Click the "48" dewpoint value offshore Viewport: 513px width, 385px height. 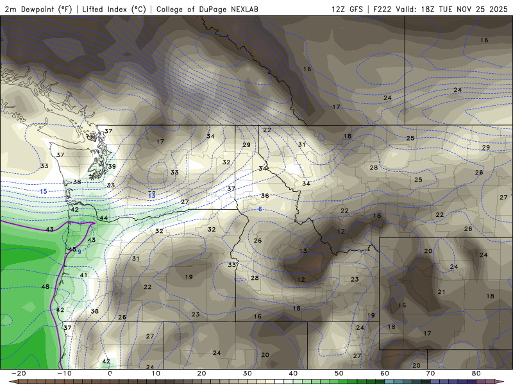click(45, 287)
